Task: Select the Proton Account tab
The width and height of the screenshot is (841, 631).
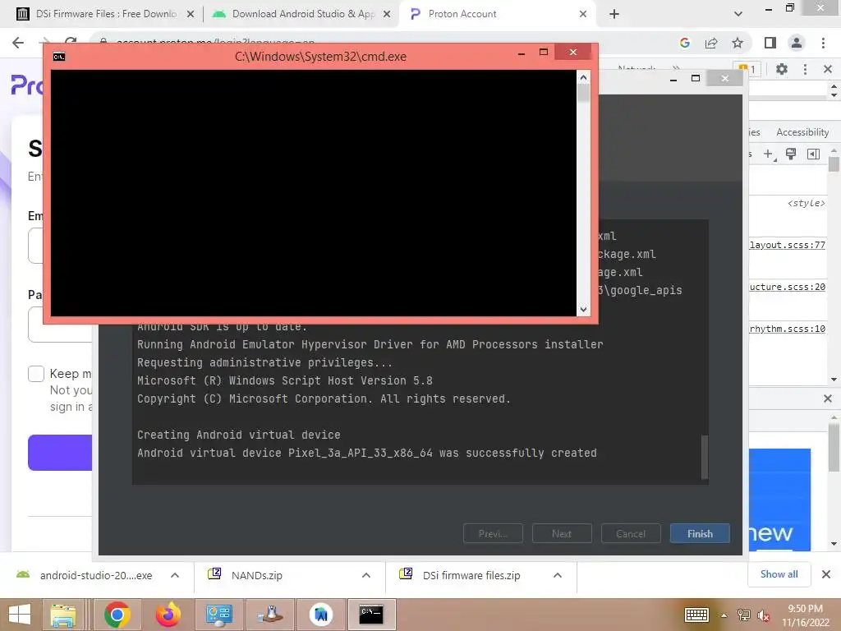Action: (x=497, y=14)
